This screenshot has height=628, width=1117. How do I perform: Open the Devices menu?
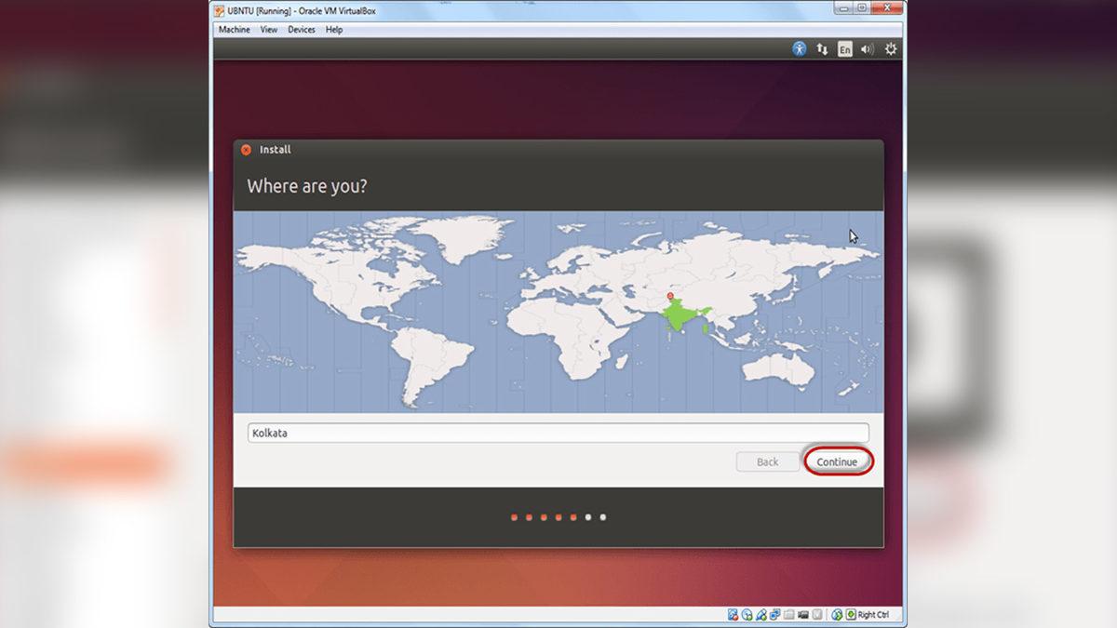(301, 29)
